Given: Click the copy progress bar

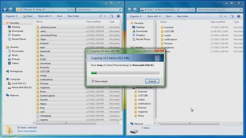Looking at the screenshot, I should click(125, 73).
